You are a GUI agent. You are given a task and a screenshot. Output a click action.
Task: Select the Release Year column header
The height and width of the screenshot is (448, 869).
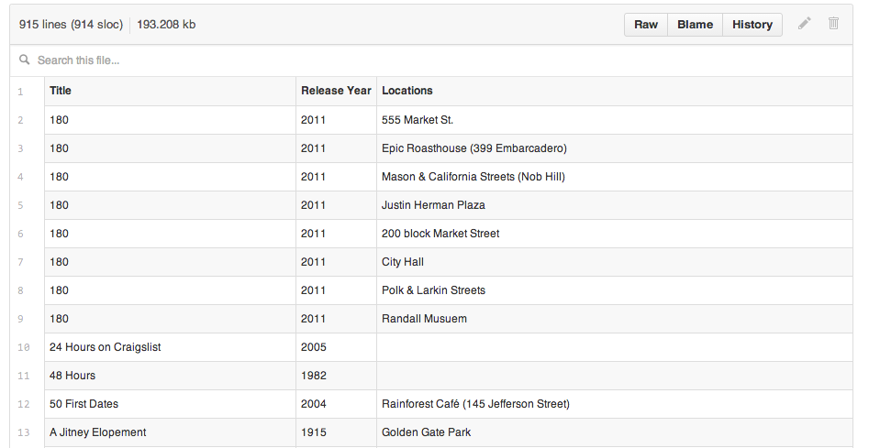pos(336,91)
